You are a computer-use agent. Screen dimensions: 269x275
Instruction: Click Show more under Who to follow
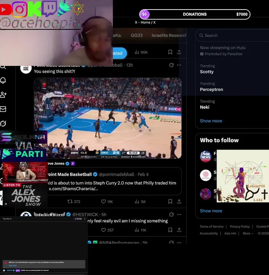[x=211, y=211]
